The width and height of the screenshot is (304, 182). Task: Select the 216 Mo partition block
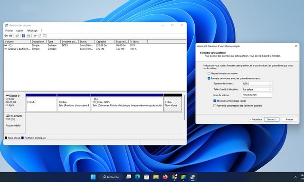41,103
